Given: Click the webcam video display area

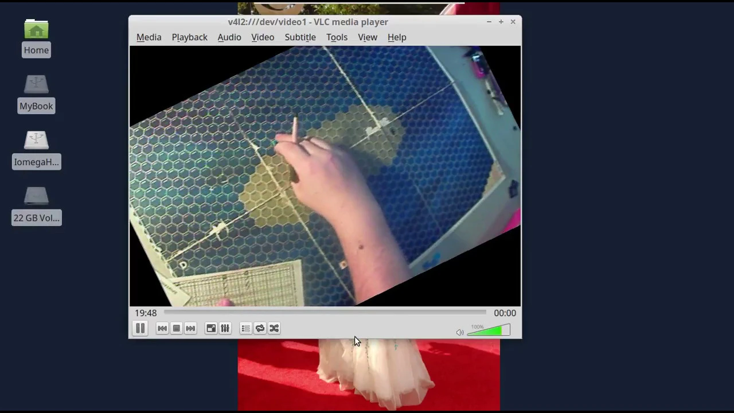Looking at the screenshot, I should [325, 176].
